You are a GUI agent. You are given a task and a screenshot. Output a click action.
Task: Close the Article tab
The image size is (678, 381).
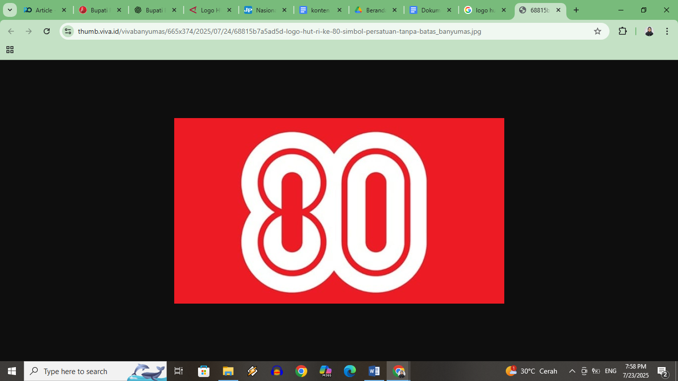click(x=64, y=10)
